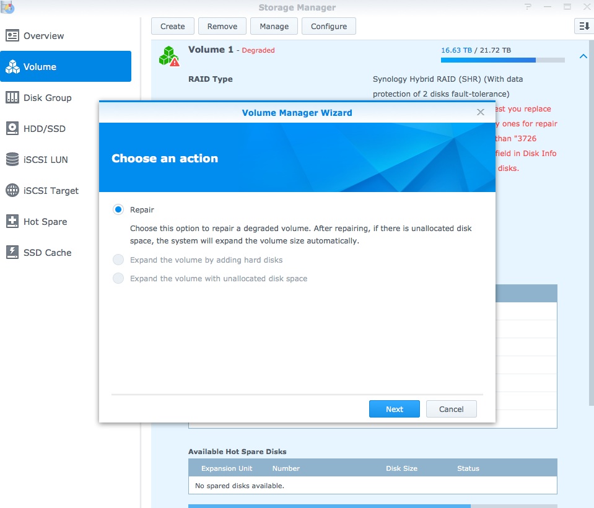
Task: Click the Create button
Action: [173, 26]
